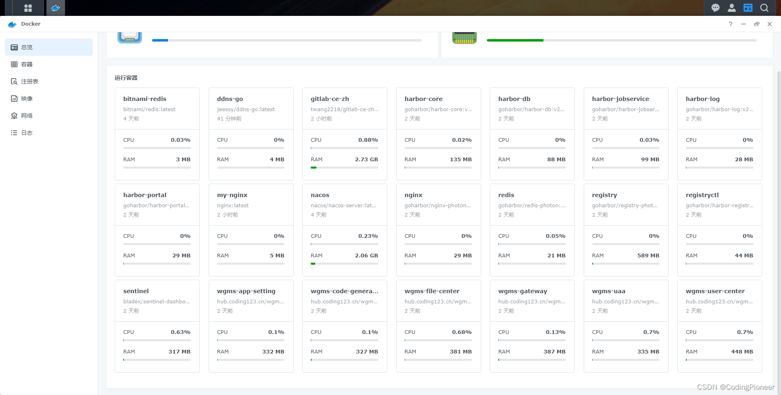Click the 317 MB RAM value

[179, 351]
